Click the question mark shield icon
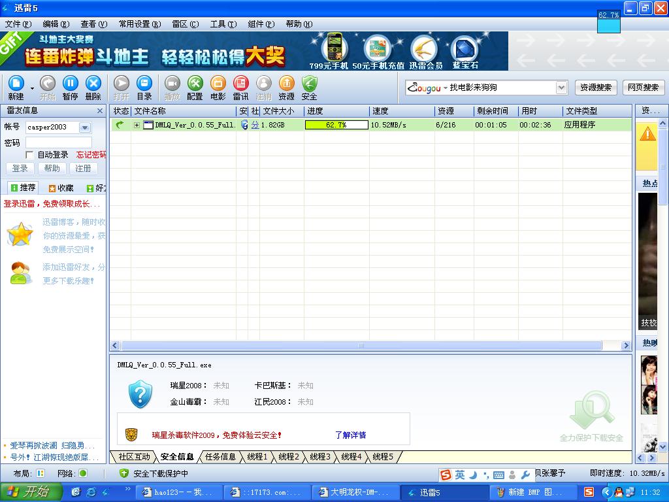Image resolution: width=669 pixels, height=502 pixels. [140, 393]
